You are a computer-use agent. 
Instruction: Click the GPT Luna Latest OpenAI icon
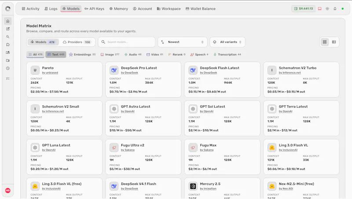click(35, 148)
